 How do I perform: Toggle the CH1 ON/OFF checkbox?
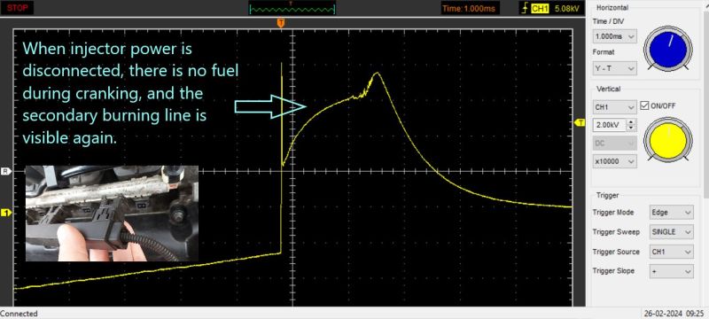(x=645, y=105)
